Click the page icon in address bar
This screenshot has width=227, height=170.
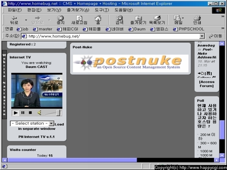tap(24, 36)
